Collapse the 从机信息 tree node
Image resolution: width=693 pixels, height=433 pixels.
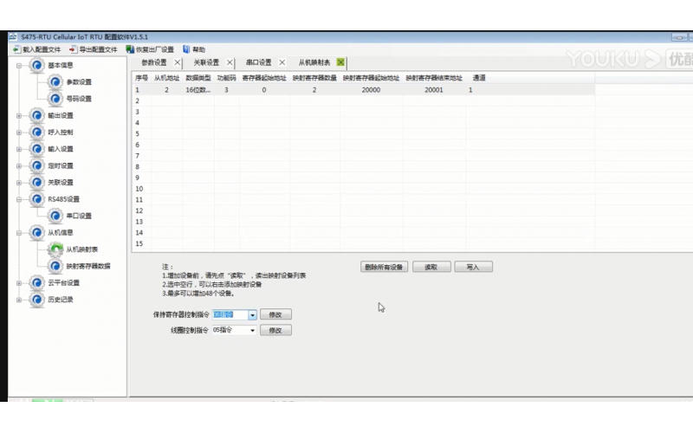click(x=19, y=233)
